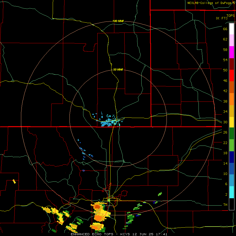This screenshot has width=236, height=236.
Task: Click the 46 legend value
Action: pos(225,81)
